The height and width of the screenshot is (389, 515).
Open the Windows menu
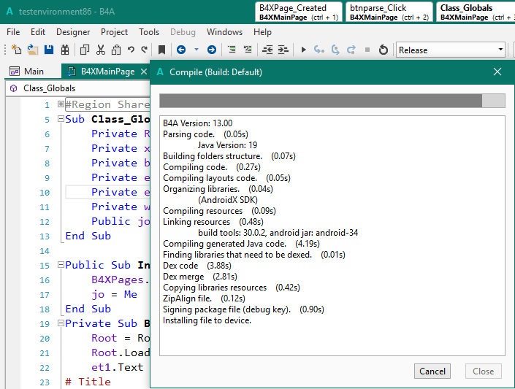(224, 32)
